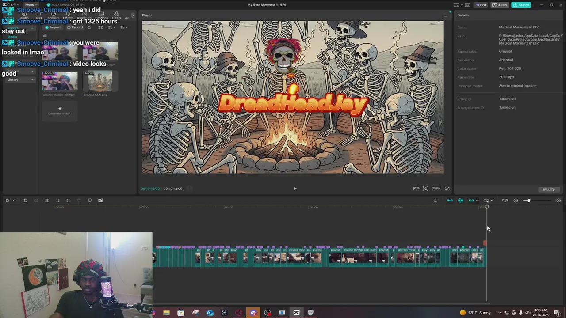The width and height of the screenshot is (566, 318).
Task: Open the cursor tool dropdown arrow
Action: coord(14,201)
